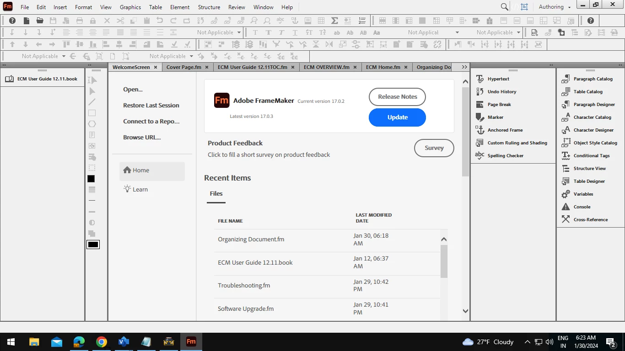Click the New document icon in toolbar
Image resolution: width=625 pixels, height=351 pixels.
click(27, 21)
